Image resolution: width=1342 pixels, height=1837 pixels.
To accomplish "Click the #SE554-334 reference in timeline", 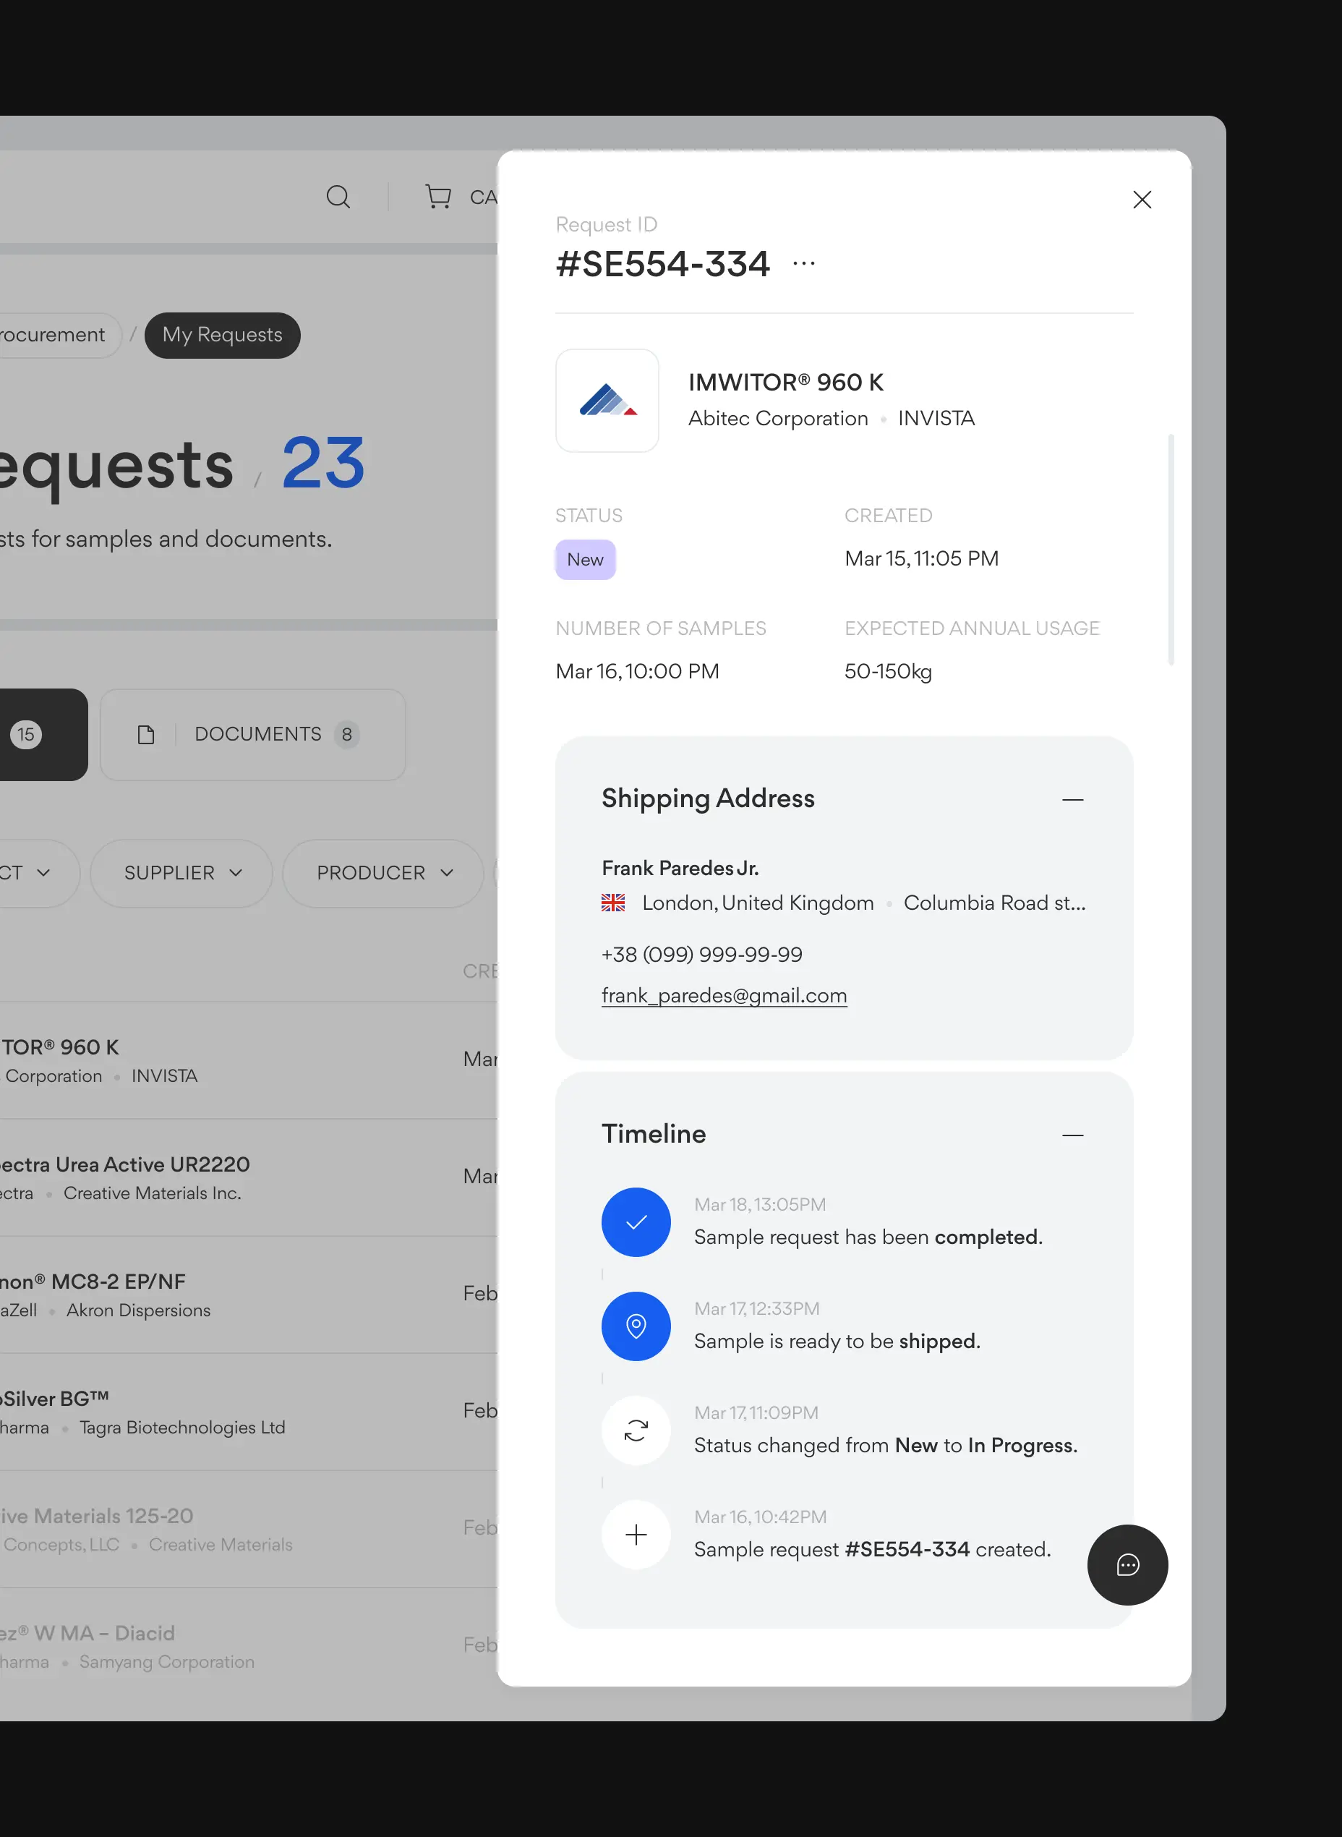I will [x=907, y=1548].
